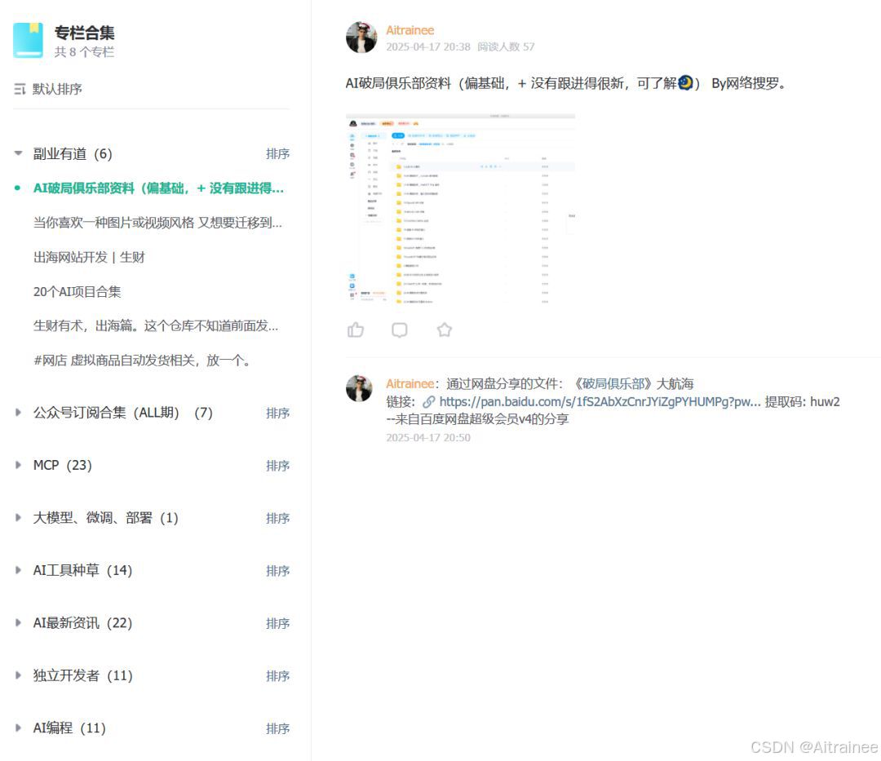The width and height of the screenshot is (881, 761).
Task: Open the file manager screenshot thumbnail
Action: coord(461,210)
